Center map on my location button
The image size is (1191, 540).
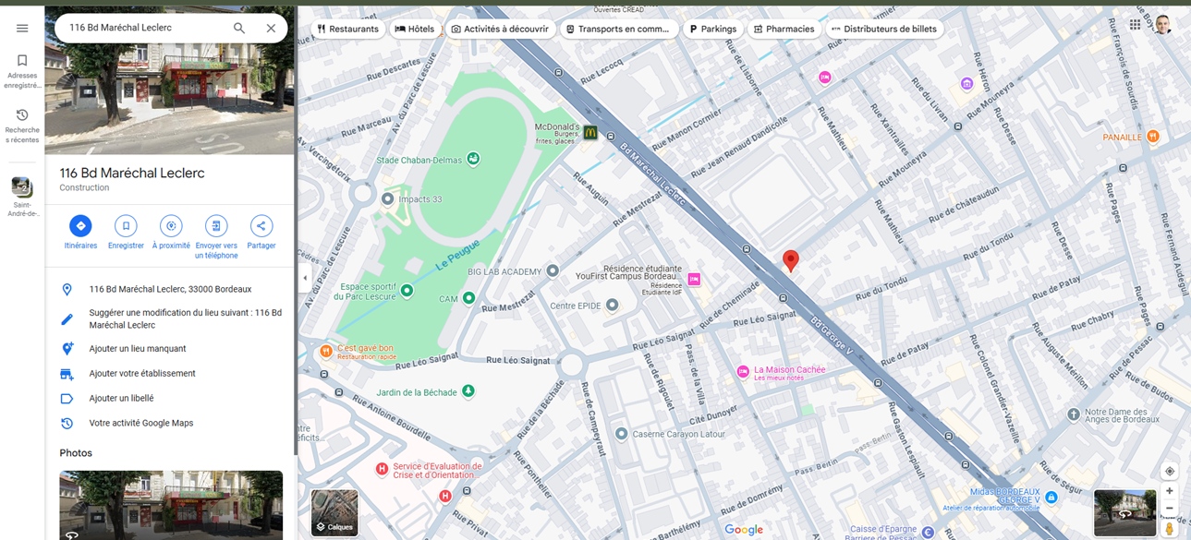[1169, 472]
